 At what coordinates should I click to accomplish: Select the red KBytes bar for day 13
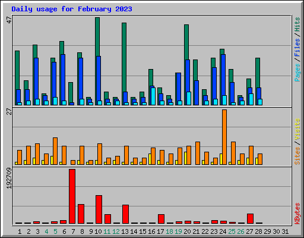tap(125, 214)
